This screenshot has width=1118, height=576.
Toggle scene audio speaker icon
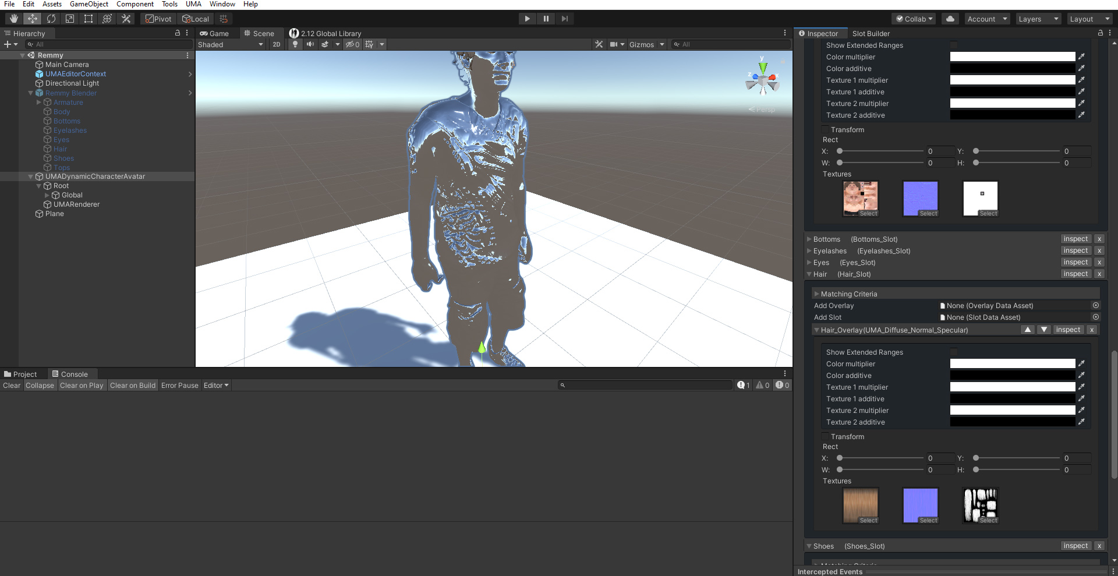coord(310,44)
